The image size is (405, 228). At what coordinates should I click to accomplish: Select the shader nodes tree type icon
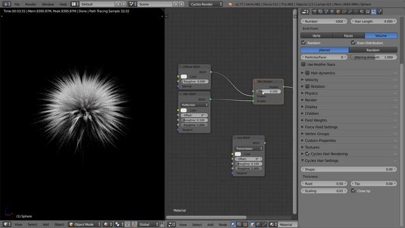(x=234, y=224)
